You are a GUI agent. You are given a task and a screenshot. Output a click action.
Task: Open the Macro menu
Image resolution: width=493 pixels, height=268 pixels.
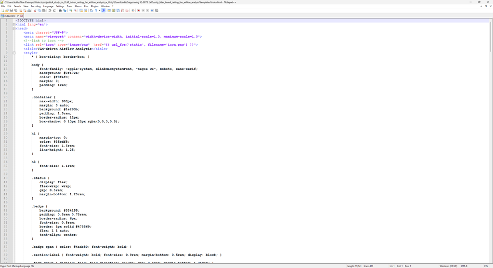pyautogui.click(x=78, y=6)
